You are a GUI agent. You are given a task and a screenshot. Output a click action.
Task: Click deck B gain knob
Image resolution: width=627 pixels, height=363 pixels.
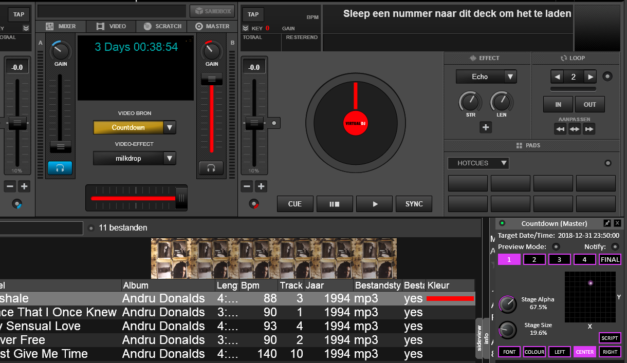(211, 51)
